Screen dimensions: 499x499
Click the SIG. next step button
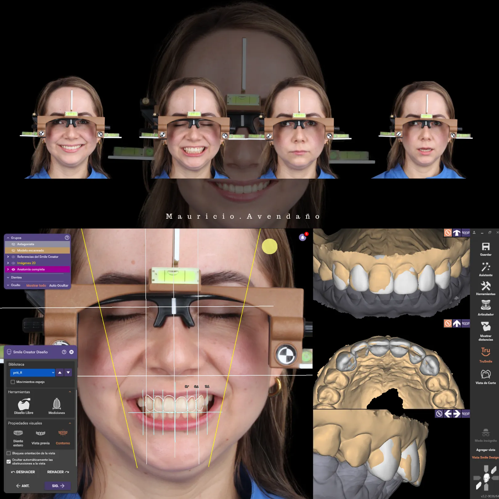tap(58, 486)
